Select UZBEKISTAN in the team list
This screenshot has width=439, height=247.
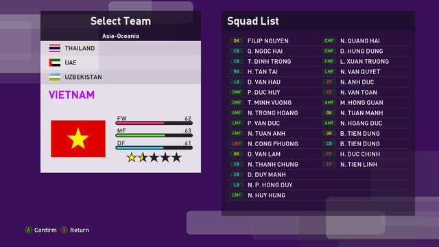[x=121, y=77]
